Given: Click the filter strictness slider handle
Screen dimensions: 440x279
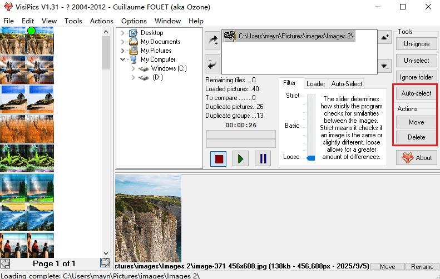Looking at the screenshot, I should click(x=310, y=158).
